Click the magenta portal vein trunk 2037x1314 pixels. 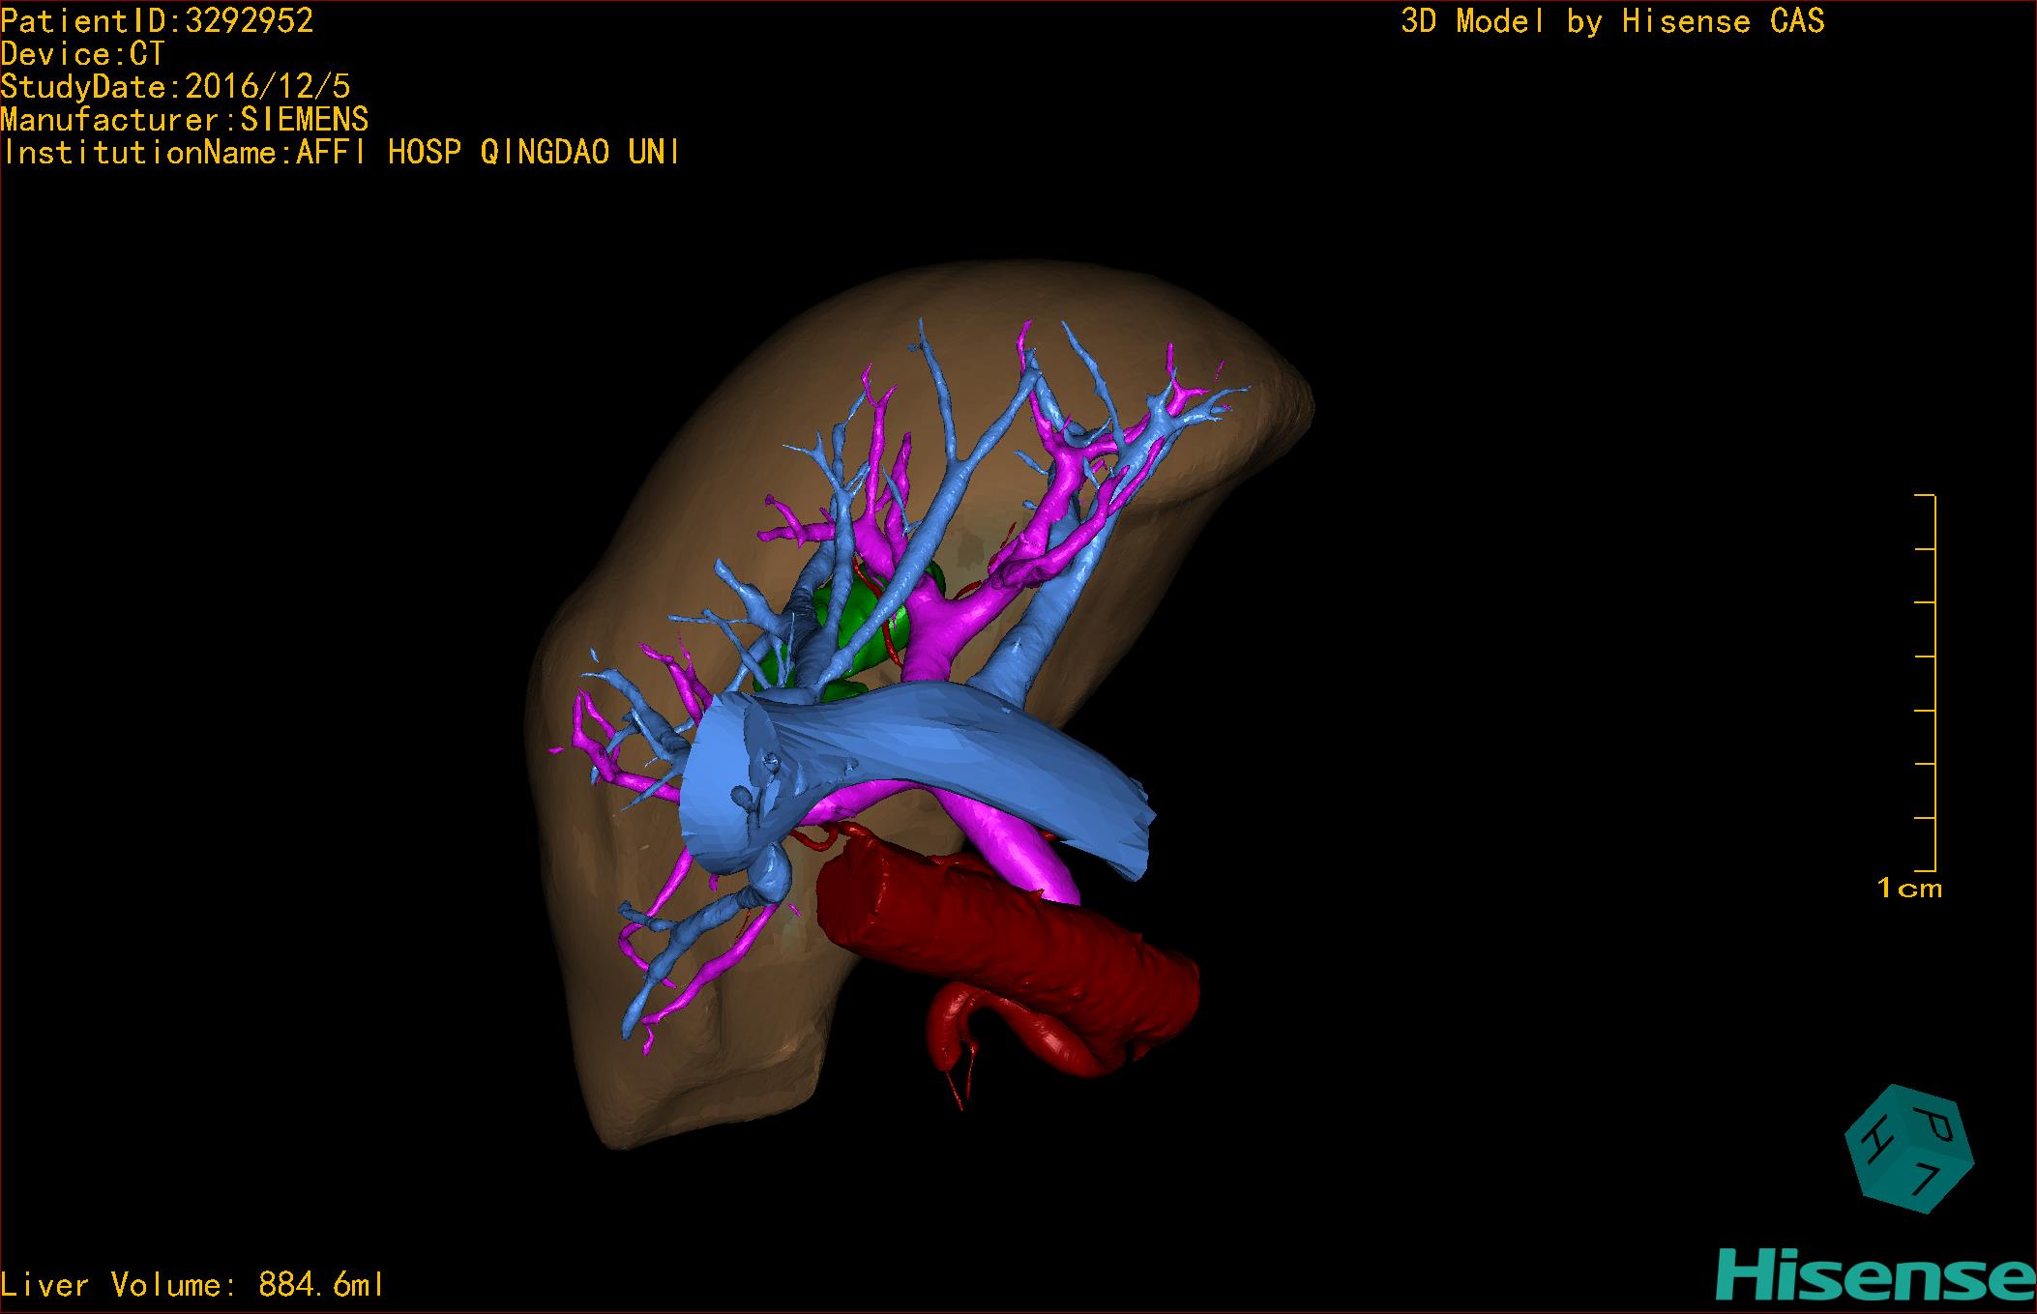click(x=1016, y=851)
